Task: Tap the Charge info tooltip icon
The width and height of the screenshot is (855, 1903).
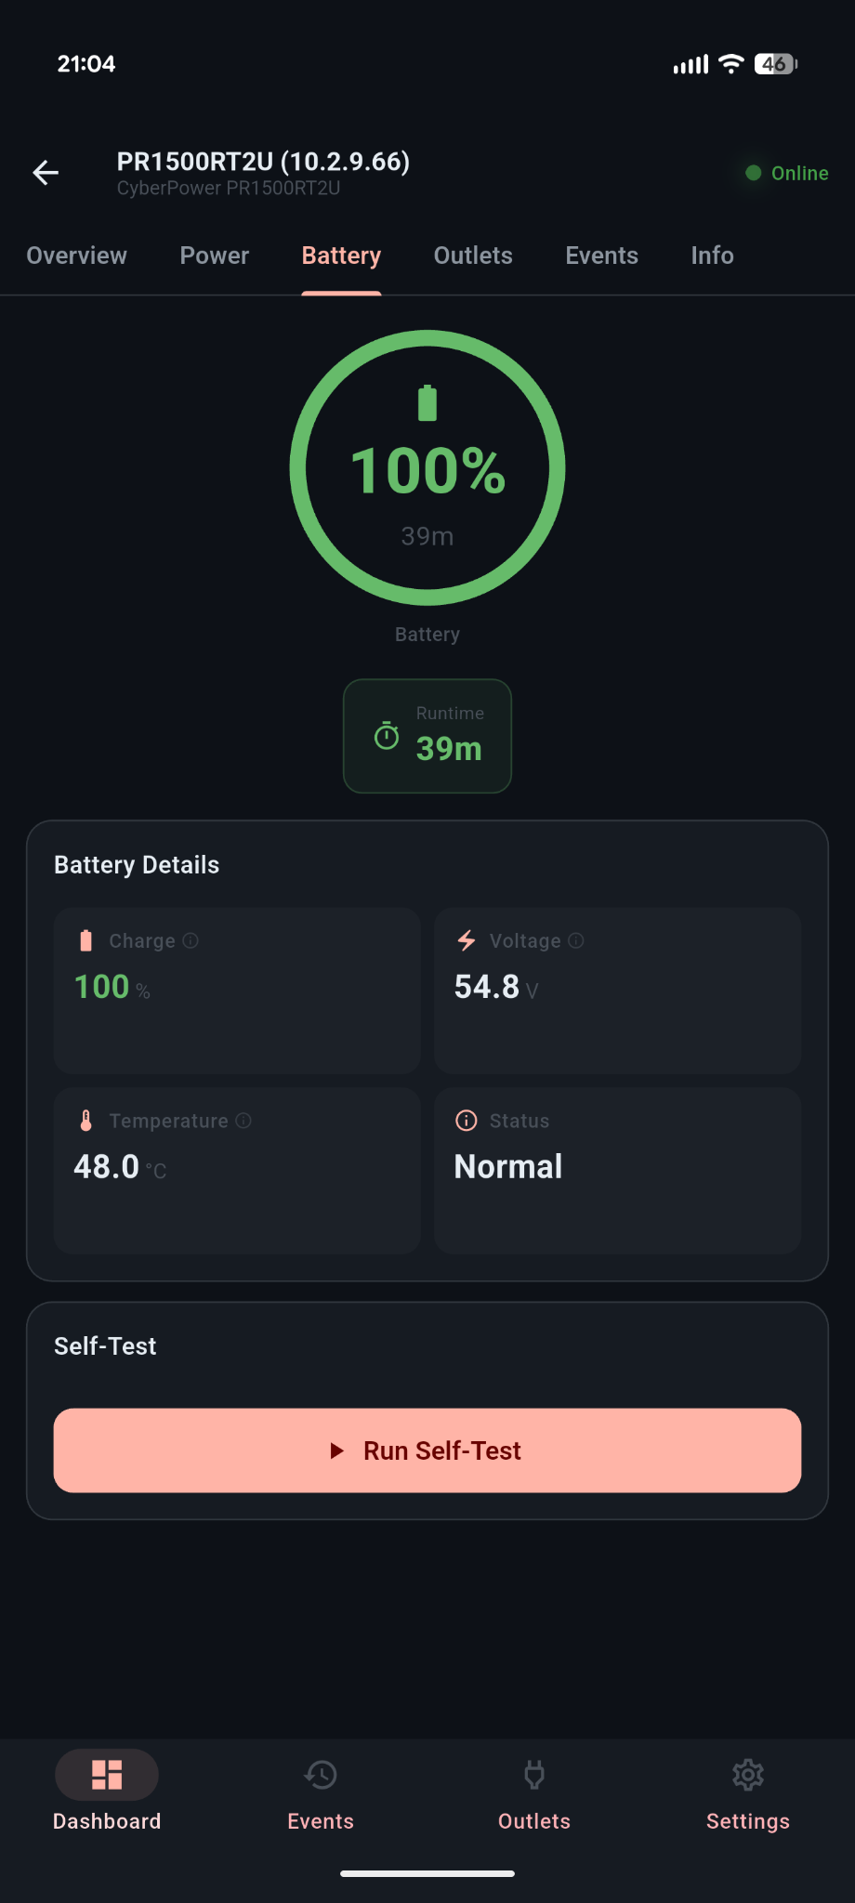Action: (x=191, y=940)
